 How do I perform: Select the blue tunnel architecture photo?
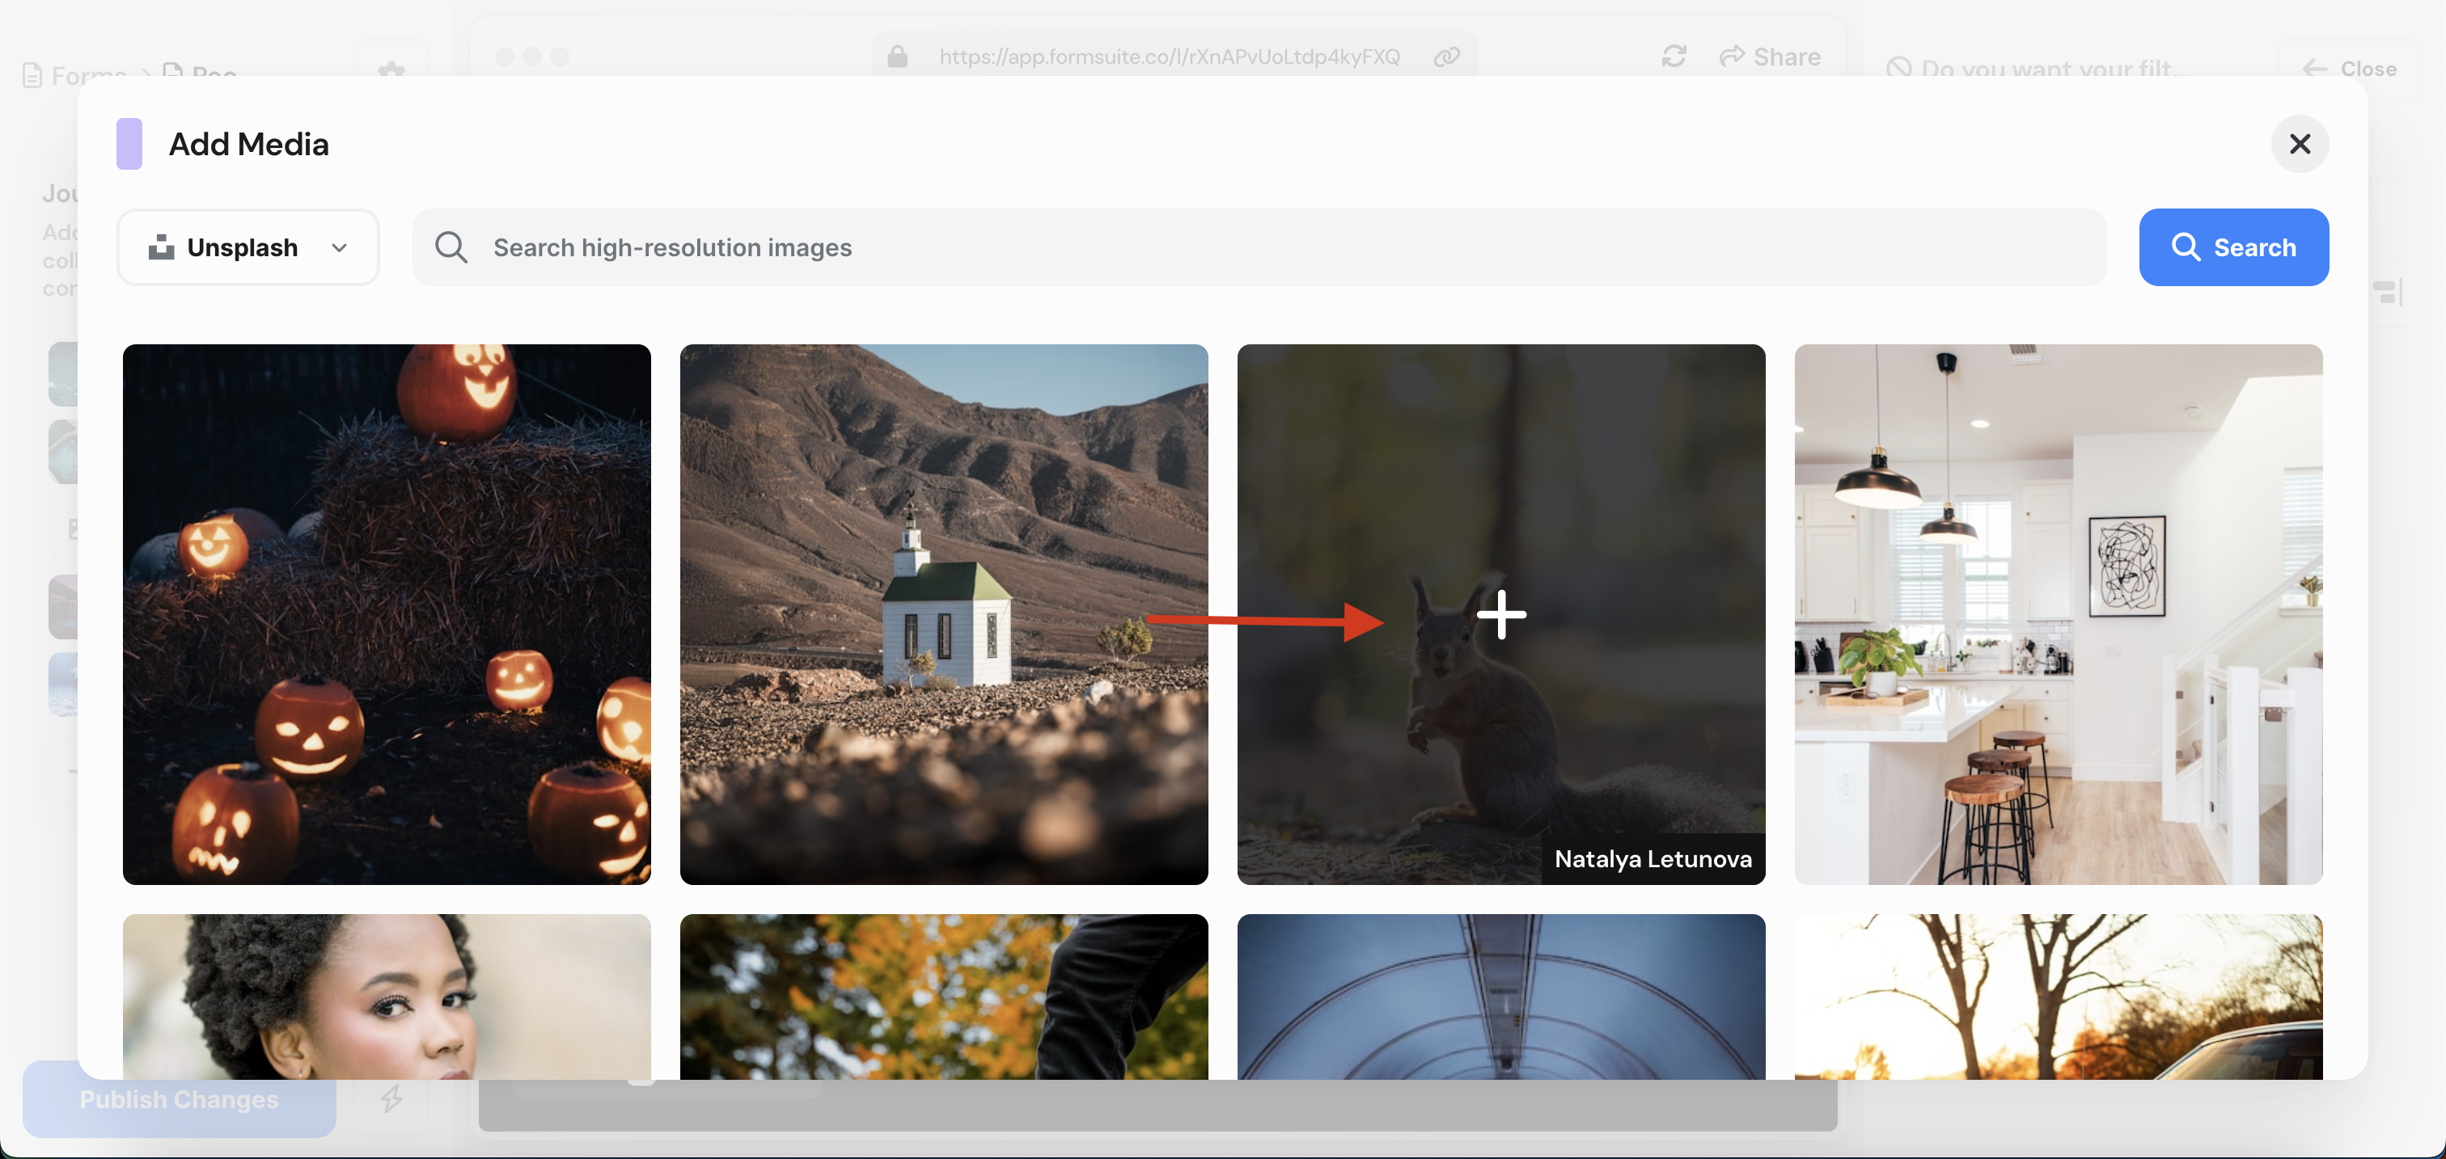click(x=1500, y=996)
